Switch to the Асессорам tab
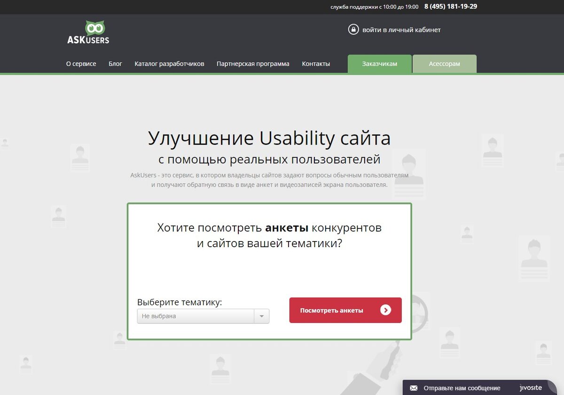Image resolution: width=564 pixels, height=395 pixels. [444, 64]
